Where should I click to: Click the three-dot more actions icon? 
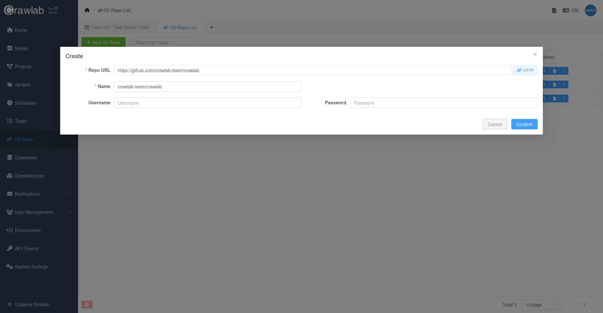tap(564, 71)
